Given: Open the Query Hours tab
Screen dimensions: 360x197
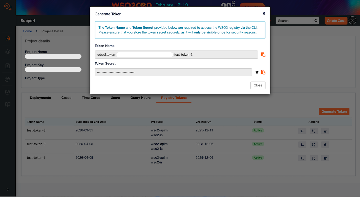Looking at the screenshot, I should pyautogui.click(x=140, y=97).
